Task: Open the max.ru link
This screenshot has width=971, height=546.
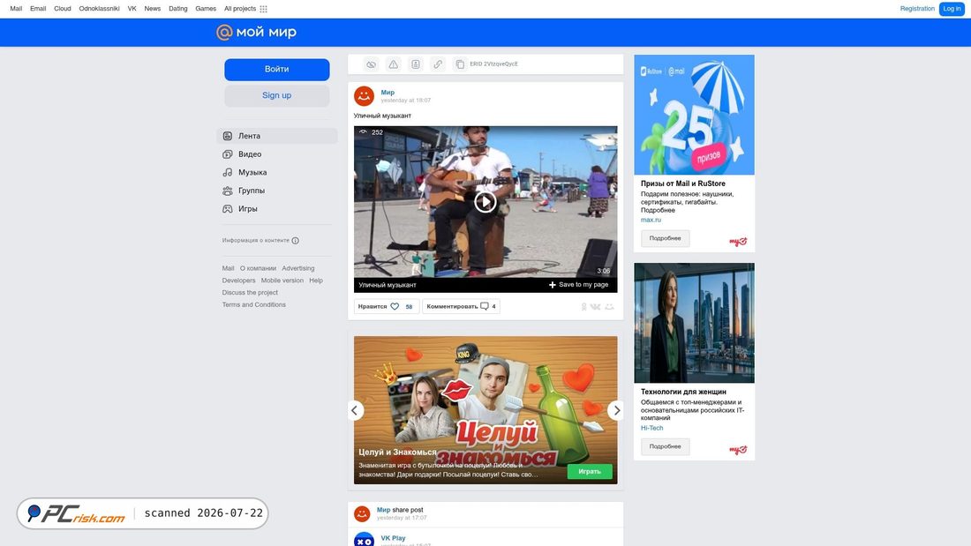Action: point(651,220)
